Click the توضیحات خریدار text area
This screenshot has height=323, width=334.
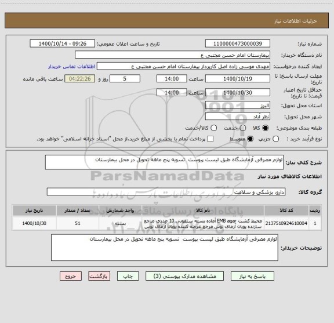[x=165, y=248]
